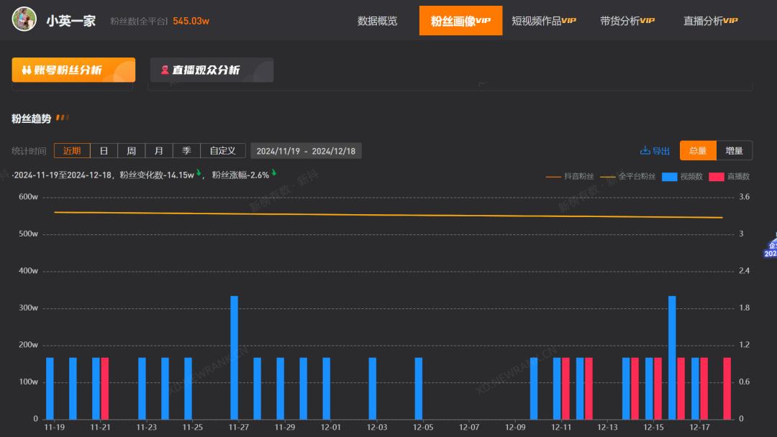
Task: Switch to the 带货分析 tab
Action: click(627, 21)
